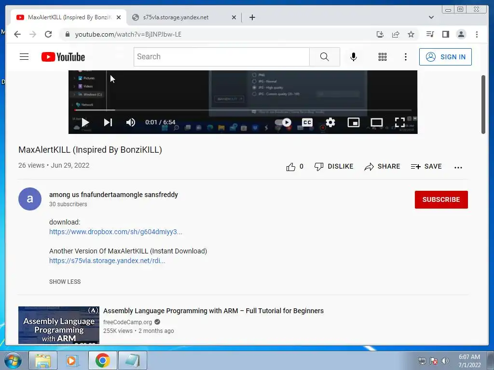494x370 pixels.
Task: Click the system tray volume icon
Action: 445,361
